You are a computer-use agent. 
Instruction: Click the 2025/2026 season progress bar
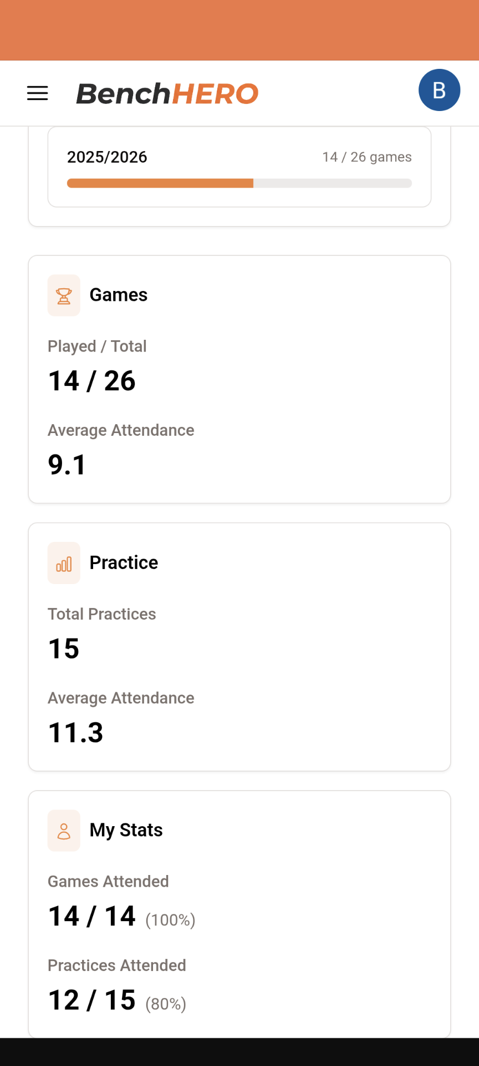[x=239, y=183]
